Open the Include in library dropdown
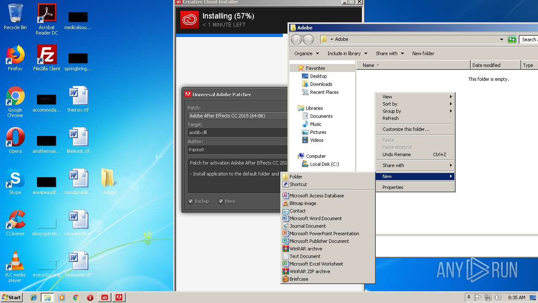538x303 pixels. [347, 53]
